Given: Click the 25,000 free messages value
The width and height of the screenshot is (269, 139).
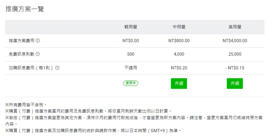Looking at the screenshot, I should pyautogui.click(x=235, y=54).
